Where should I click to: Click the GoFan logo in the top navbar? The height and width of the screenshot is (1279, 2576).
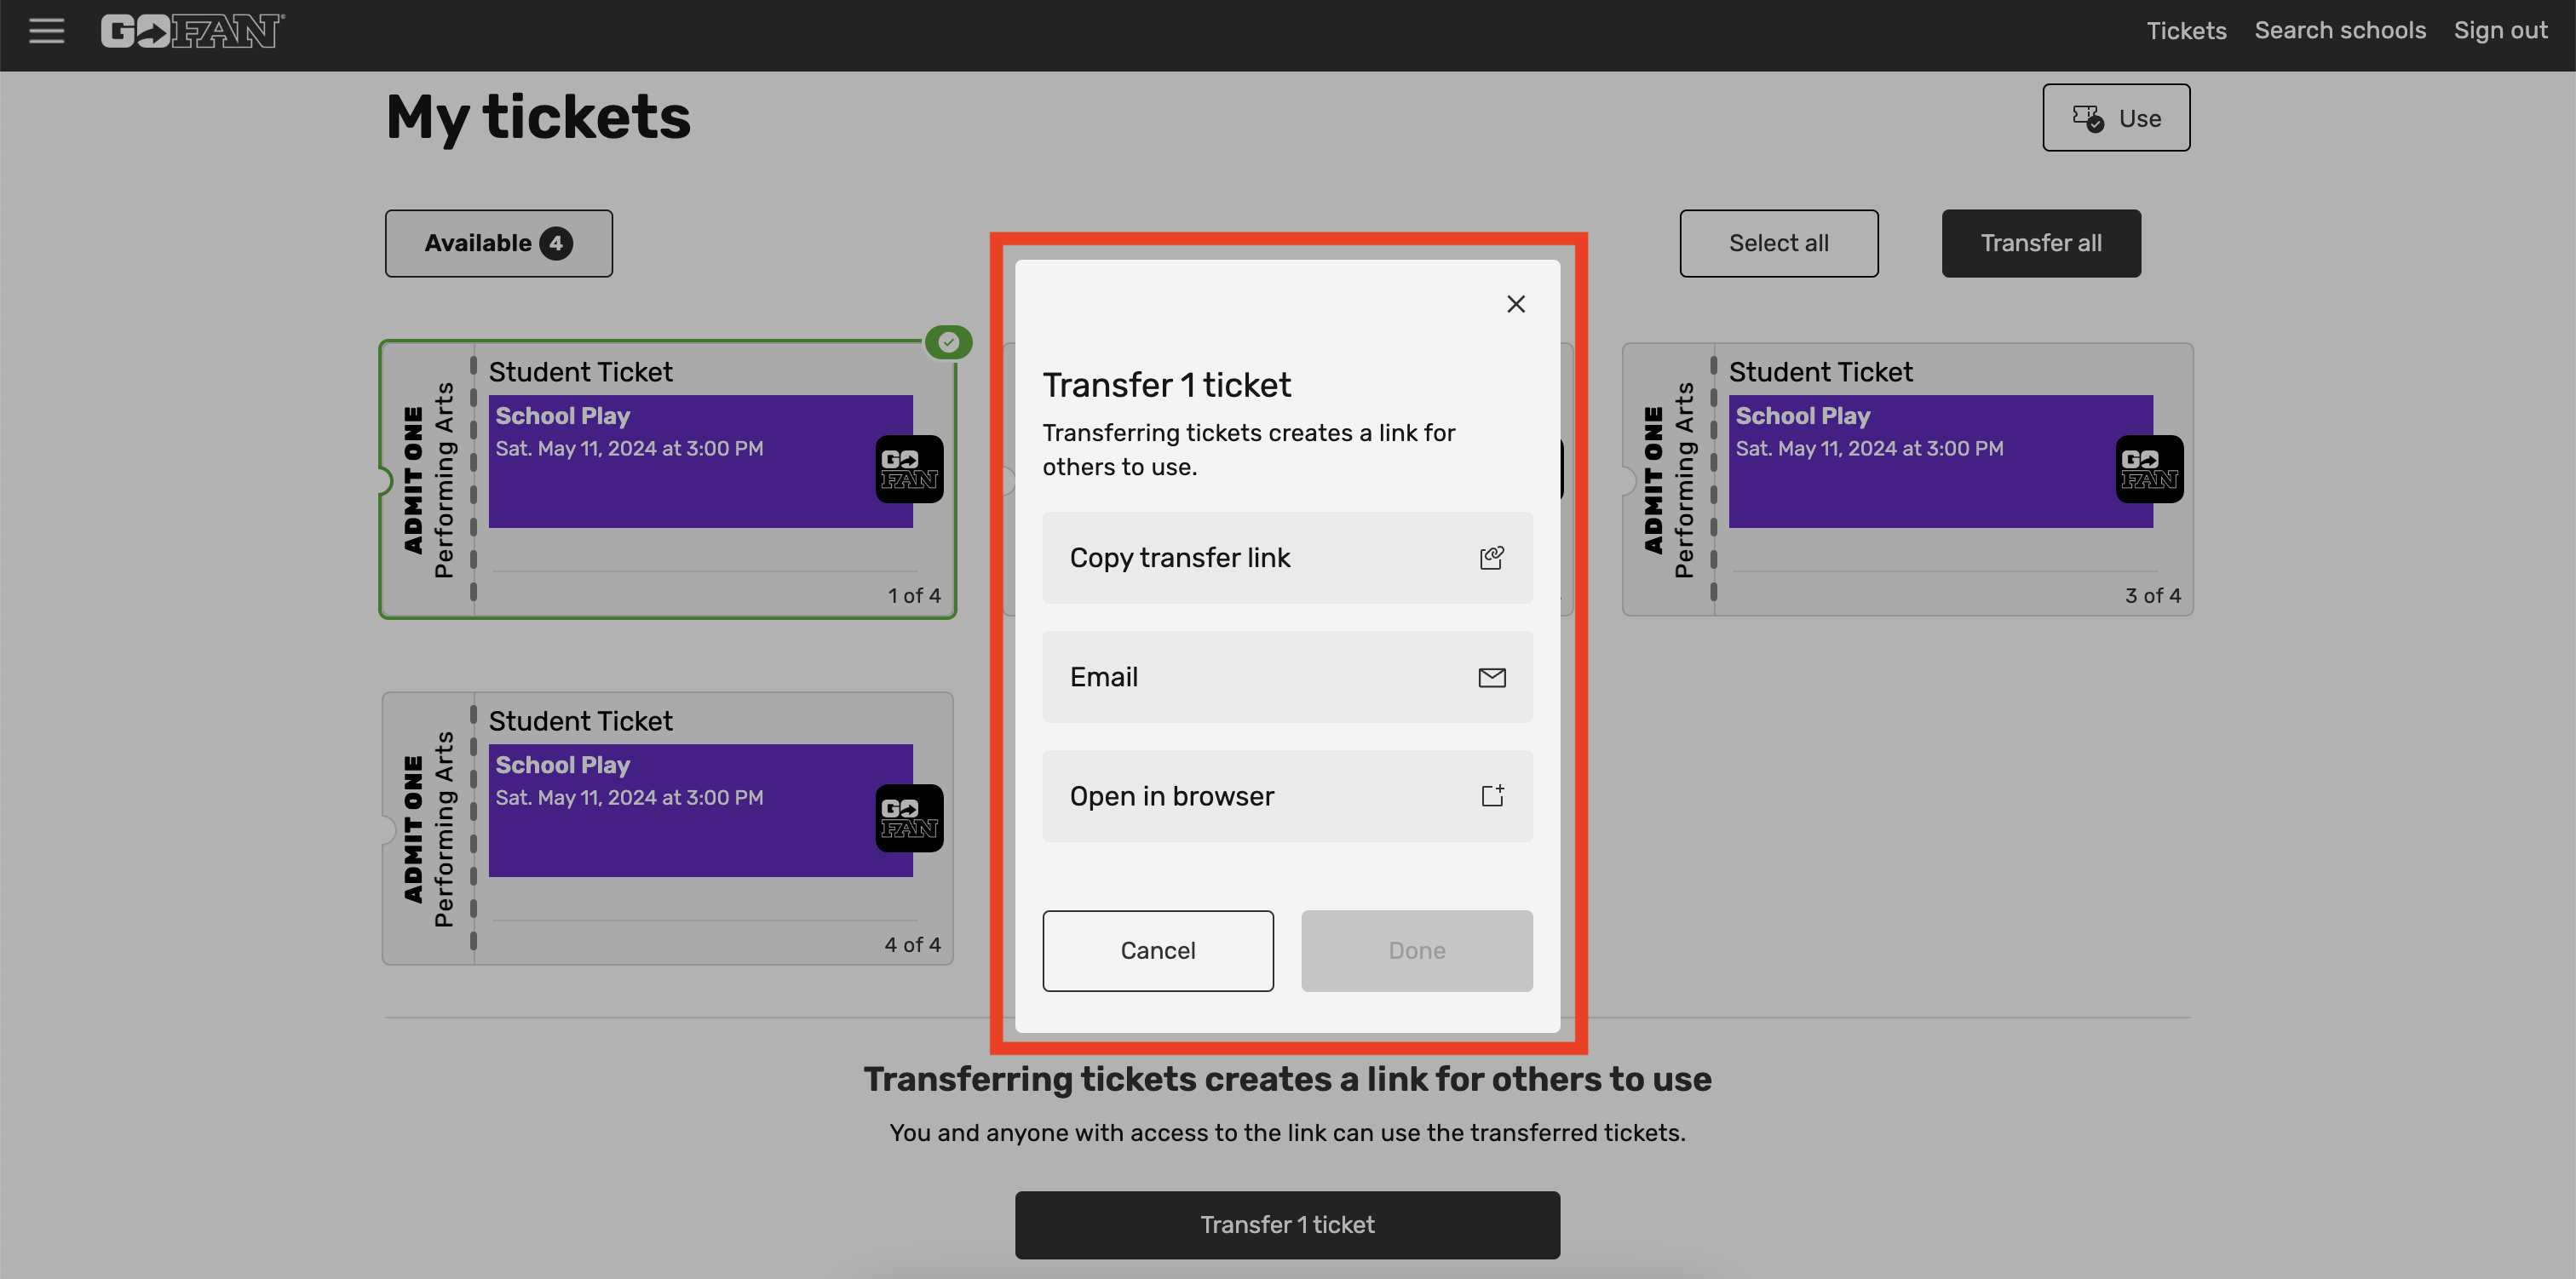(191, 30)
